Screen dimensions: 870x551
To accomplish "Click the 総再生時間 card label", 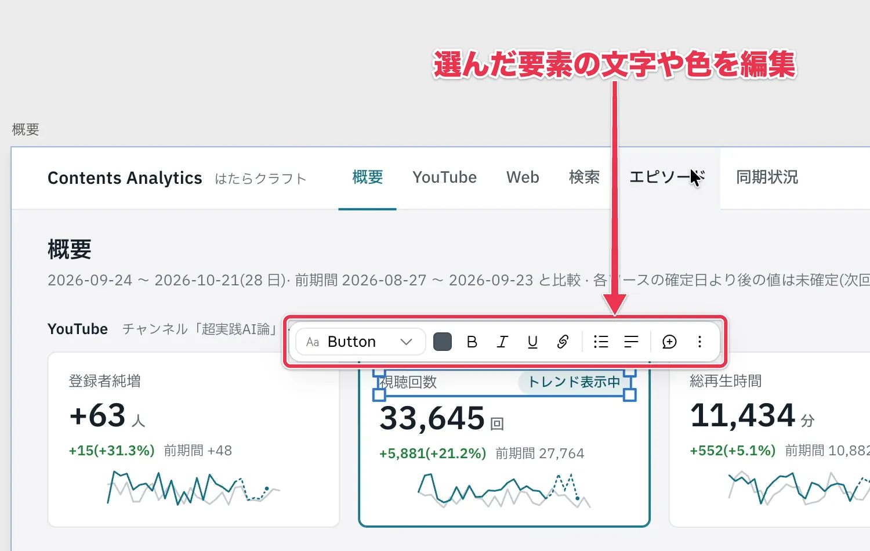I will [x=726, y=381].
